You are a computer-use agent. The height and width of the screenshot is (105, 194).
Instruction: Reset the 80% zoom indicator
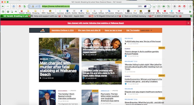tap(140, 6)
